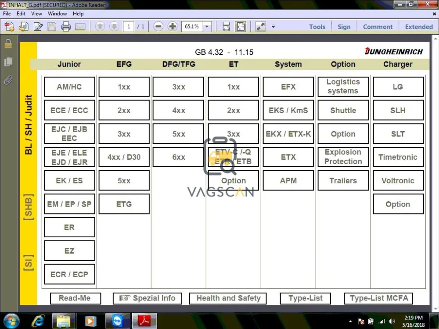Viewport: 439px width, 329px height.
Task: Click the AM/HC box under Junior
Action: click(x=69, y=87)
